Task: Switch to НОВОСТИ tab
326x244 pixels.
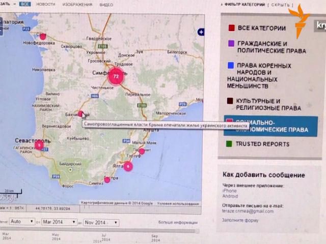Action: [x=46, y=4]
